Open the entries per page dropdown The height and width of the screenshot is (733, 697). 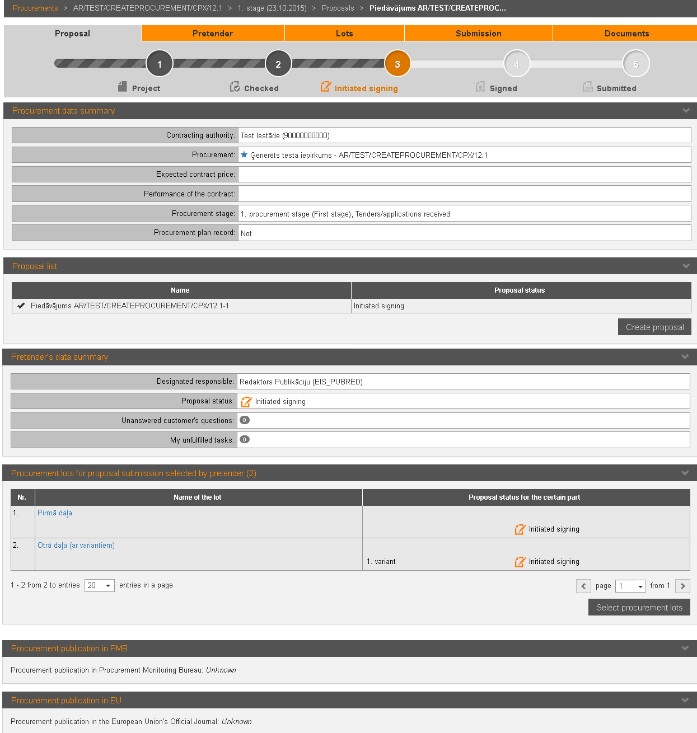tap(100, 586)
